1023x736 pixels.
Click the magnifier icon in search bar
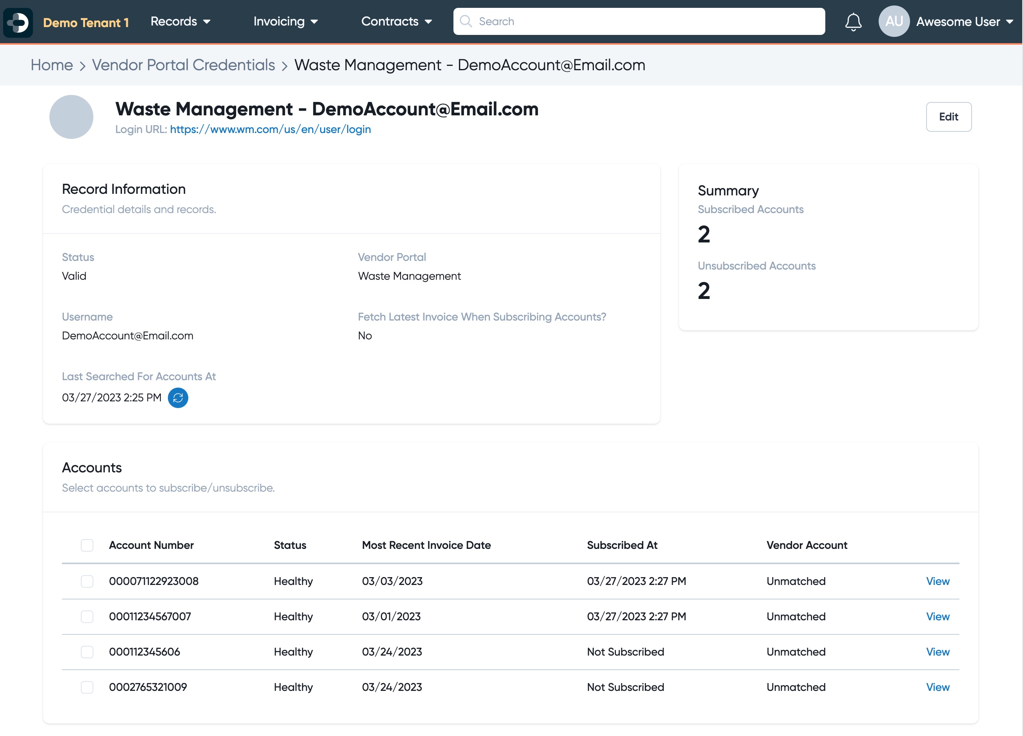pyautogui.click(x=466, y=21)
